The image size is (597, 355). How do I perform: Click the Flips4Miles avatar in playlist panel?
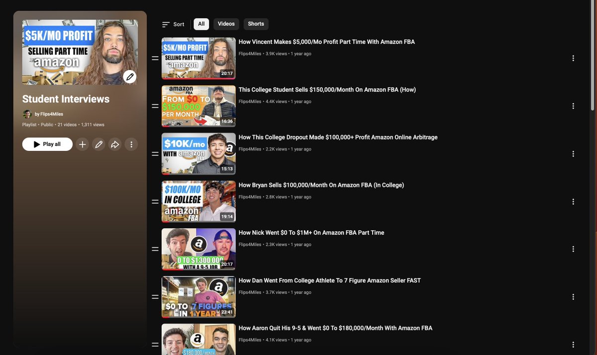tap(27, 114)
